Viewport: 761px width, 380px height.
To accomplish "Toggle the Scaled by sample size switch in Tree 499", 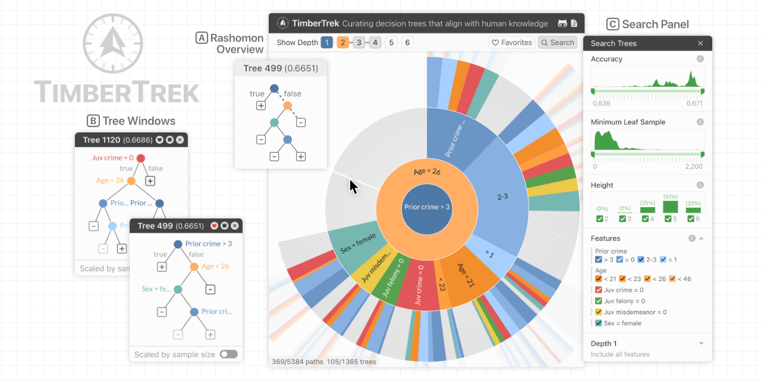I will 228,354.
